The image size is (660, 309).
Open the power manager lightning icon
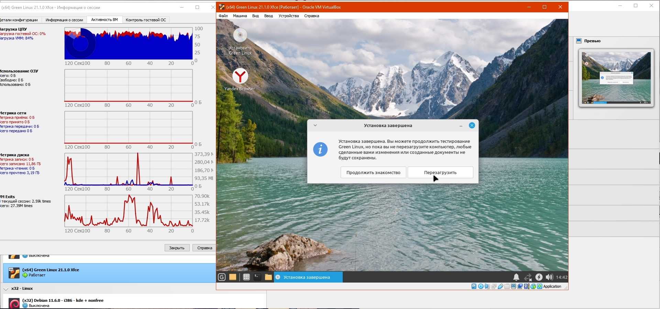[539, 277]
